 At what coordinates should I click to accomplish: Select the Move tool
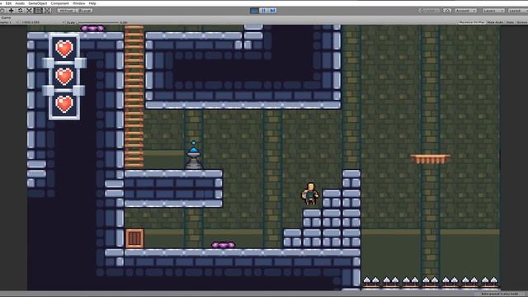(11, 11)
